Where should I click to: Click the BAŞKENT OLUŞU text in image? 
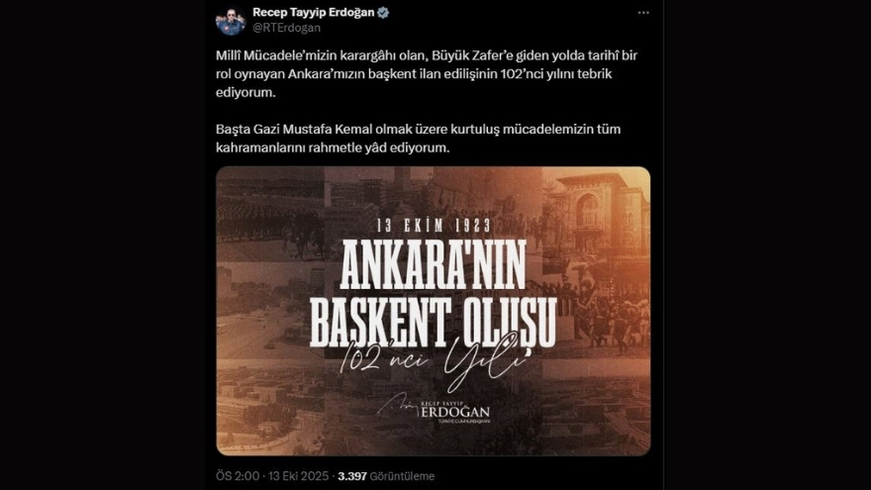434,323
